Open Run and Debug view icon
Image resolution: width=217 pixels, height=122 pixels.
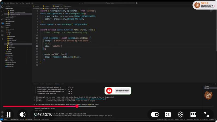point(2,19)
